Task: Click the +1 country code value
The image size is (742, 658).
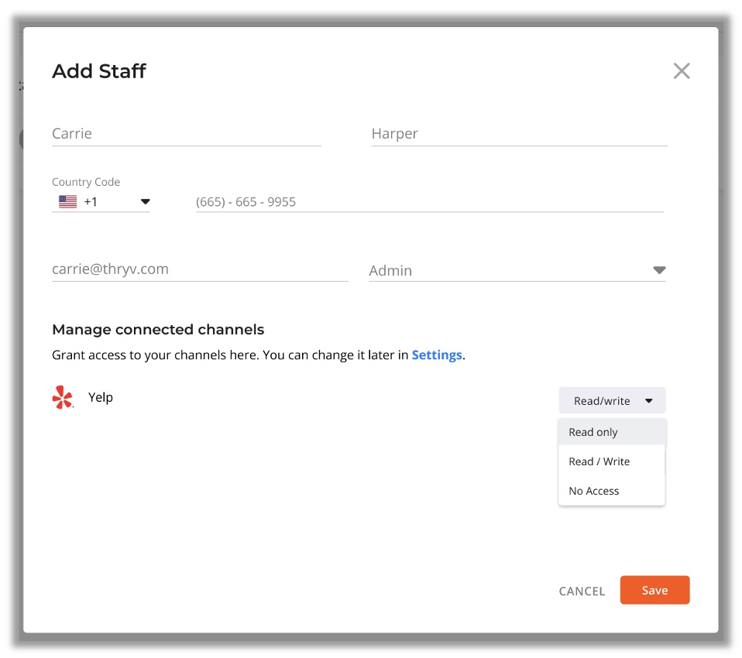Action: pos(91,202)
